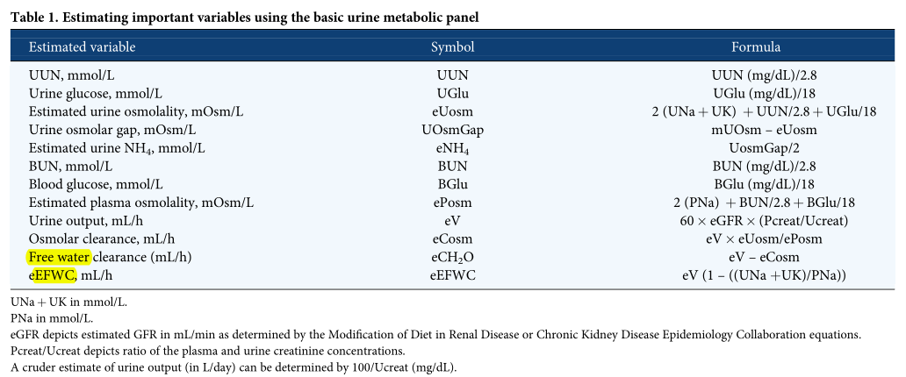Click the "60 × eGFR" urine output formula

click(x=756, y=221)
